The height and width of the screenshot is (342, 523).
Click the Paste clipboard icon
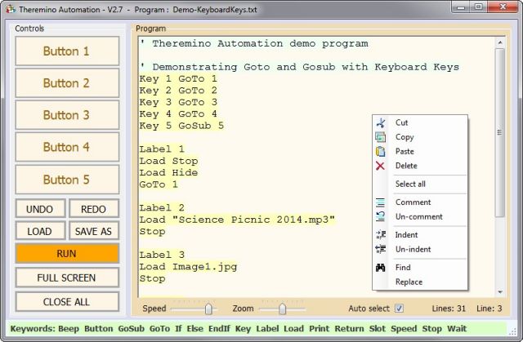tap(380, 151)
